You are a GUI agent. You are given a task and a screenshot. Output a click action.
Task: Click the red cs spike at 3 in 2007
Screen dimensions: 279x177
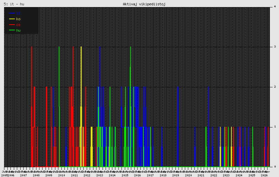32,107
